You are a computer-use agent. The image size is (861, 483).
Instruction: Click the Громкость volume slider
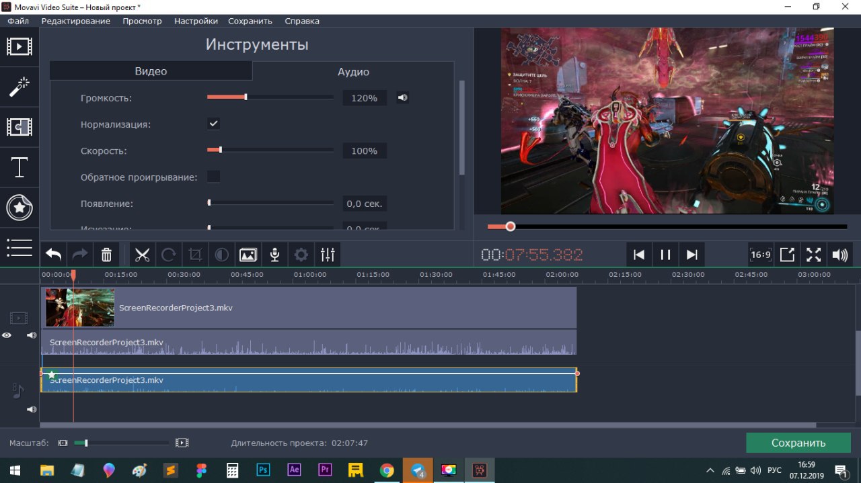(x=270, y=97)
